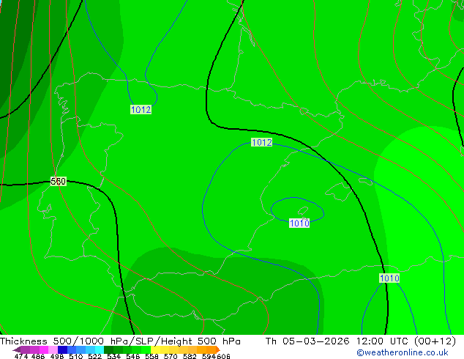Viewport: 464px width, 359px height.
Task: Click the orange arrow at the legend end
Action: (x=218, y=349)
